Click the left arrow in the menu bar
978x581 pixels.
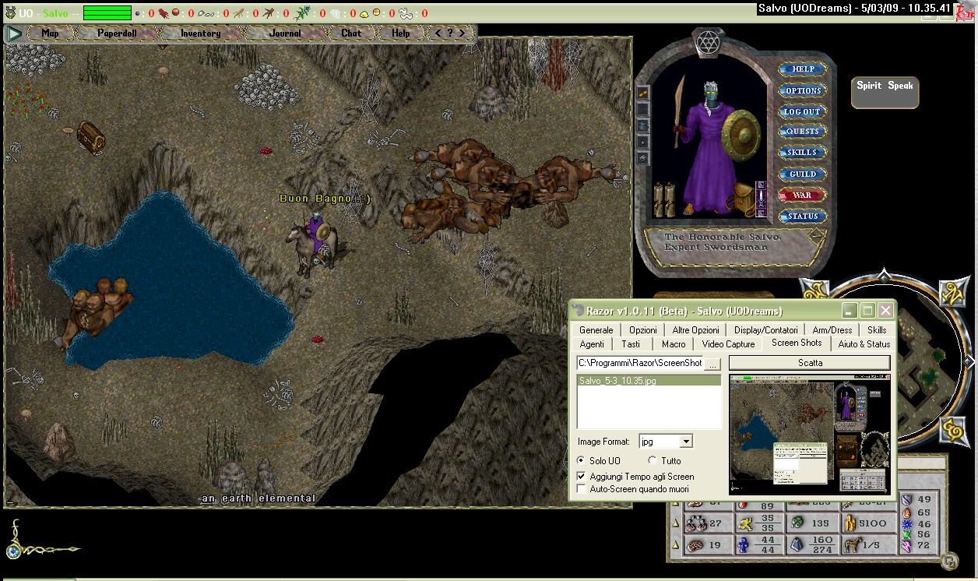coord(438,33)
